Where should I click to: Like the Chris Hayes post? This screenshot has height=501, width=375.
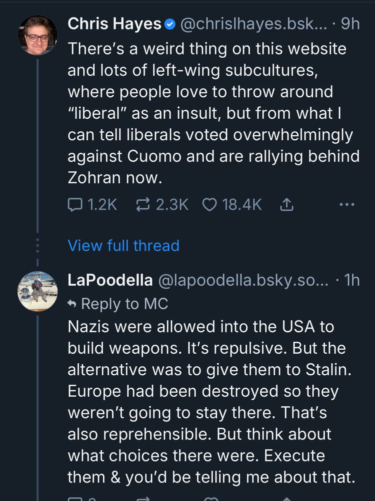[210, 204]
